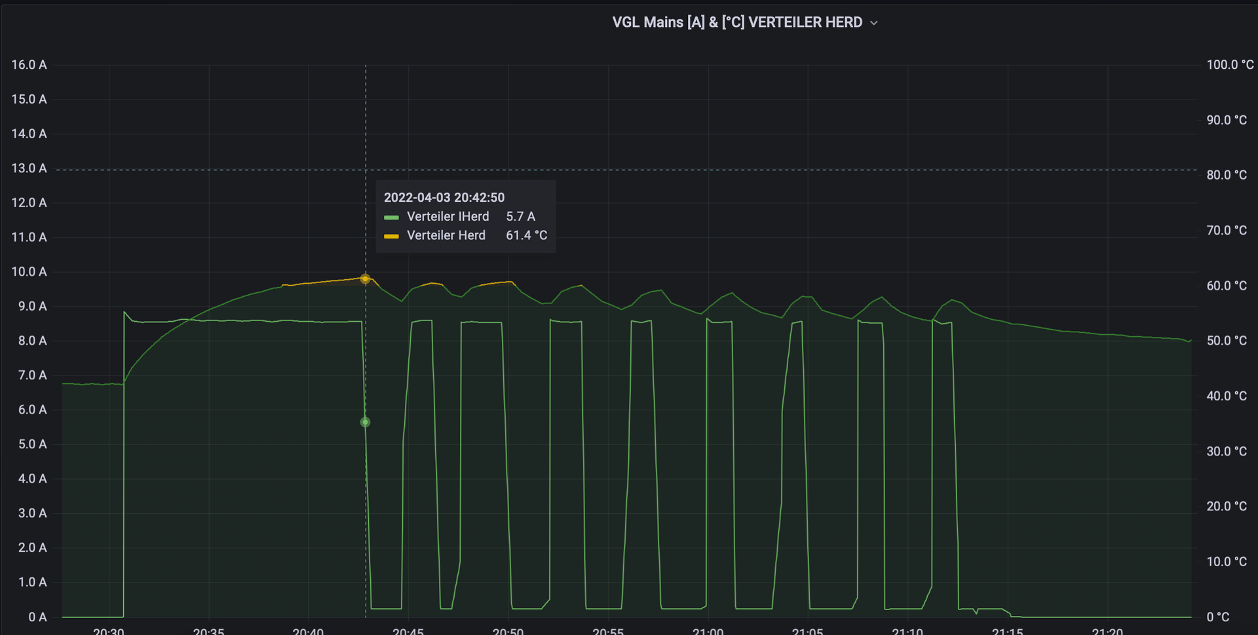Click the 5.7 A value in tooltip
The width and height of the screenshot is (1258, 635).
(x=520, y=216)
